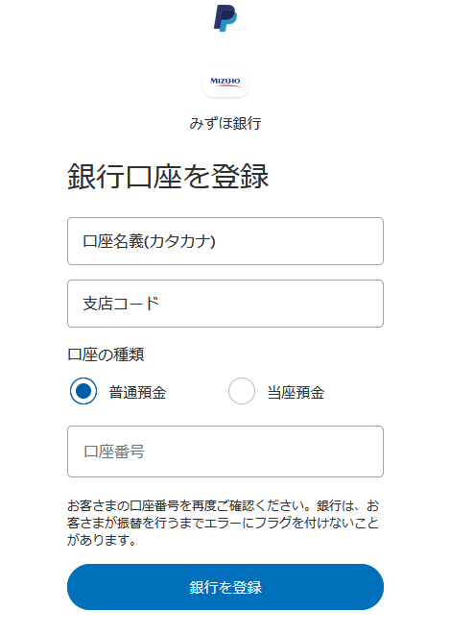Click the PayPal logo at top
Viewport: 450px width, 635px height.
tap(225, 18)
